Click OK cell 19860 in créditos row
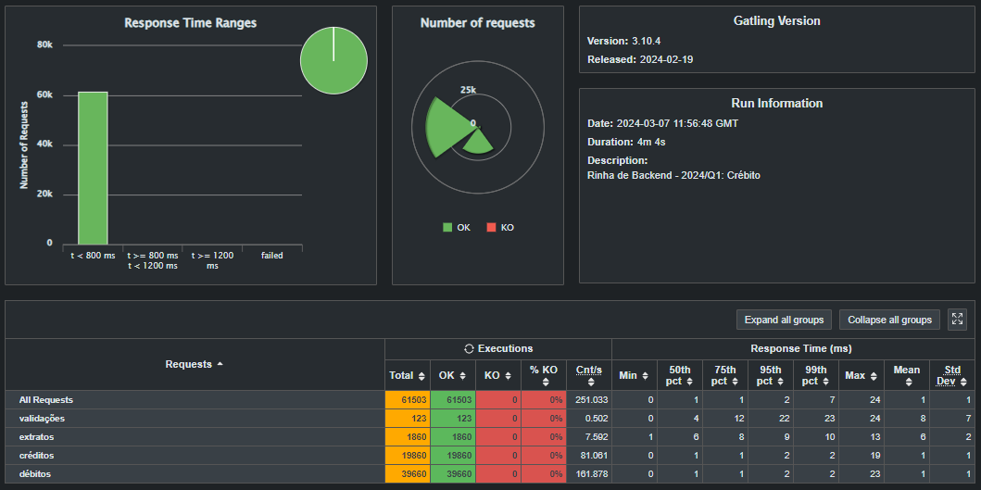Image resolution: width=981 pixels, height=490 pixels. tap(453, 455)
